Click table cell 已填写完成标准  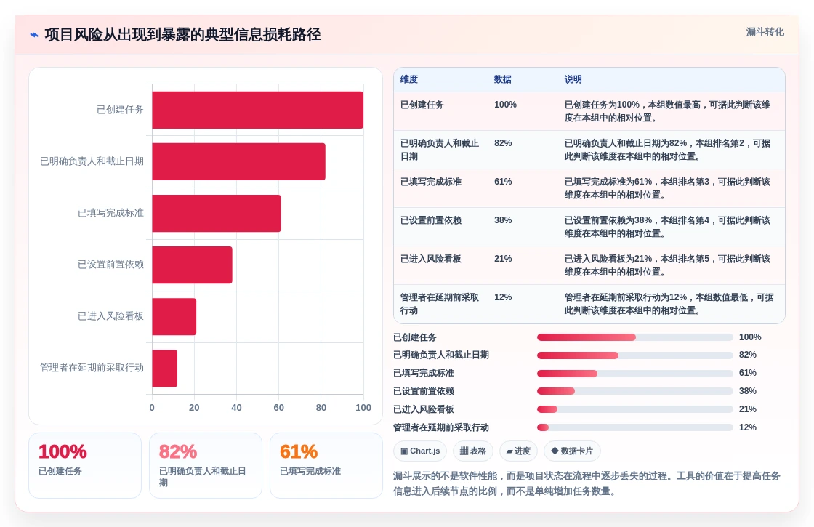point(431,182)
